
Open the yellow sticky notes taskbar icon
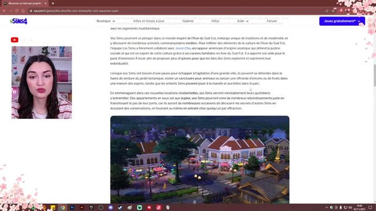(53, 207)
